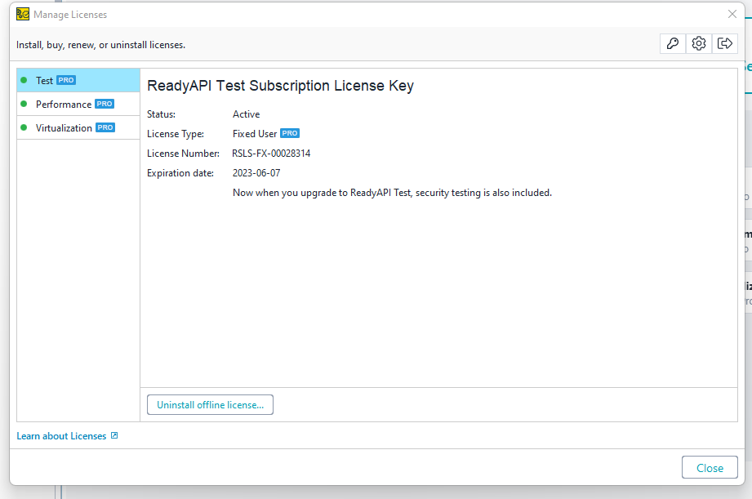Click the Expiration date label

180,173
